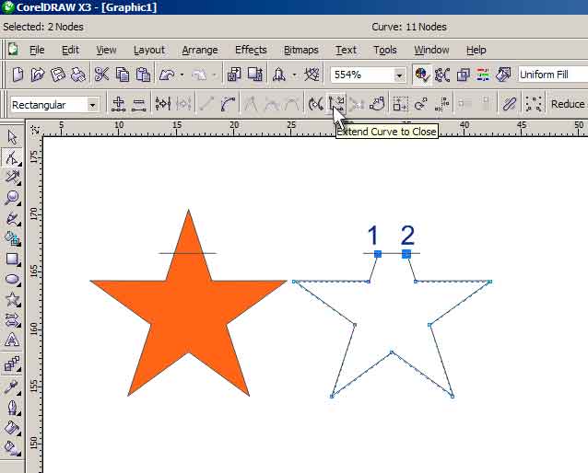Open the 554% zoom level dropdown
Screen dimensions: 588x473
point(400,75)
